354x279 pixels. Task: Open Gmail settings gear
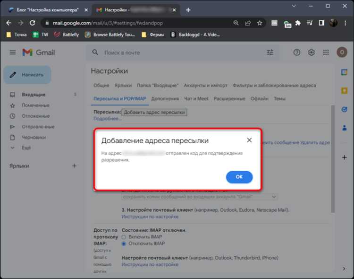coord(312,52)
